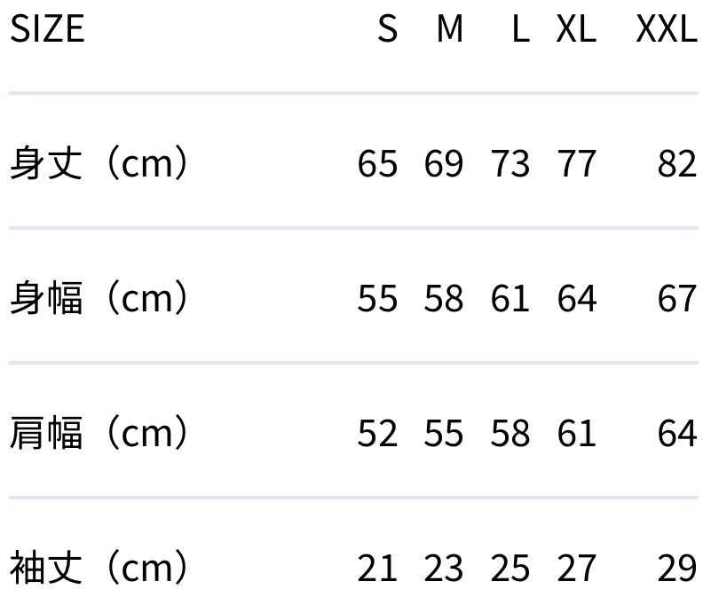
Task: Click the 身幅（cm） row label
Action: point(99,299)
